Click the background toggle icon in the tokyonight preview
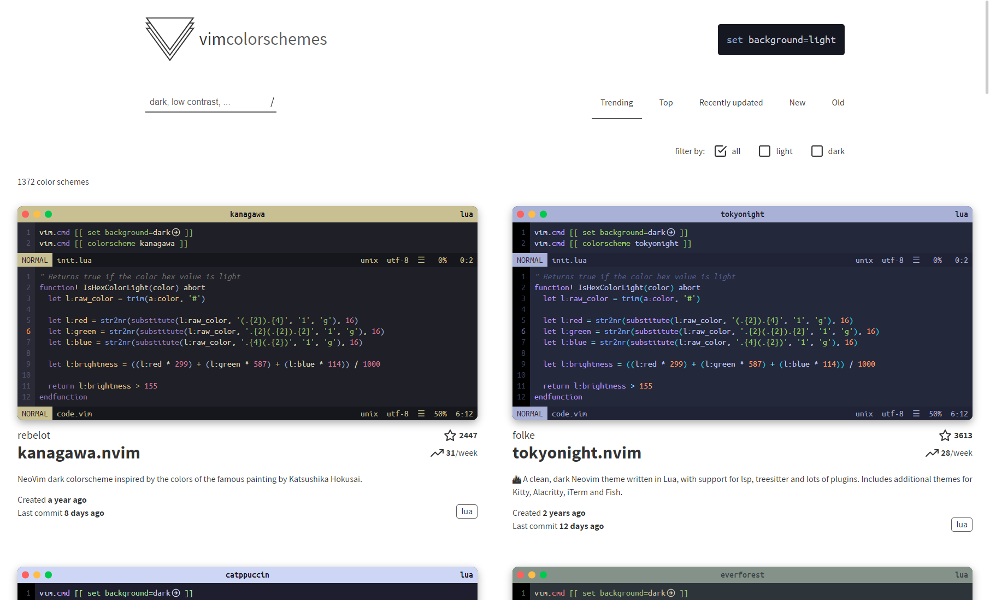The height and width of the screenshot is (600, 990). tap(671, 232)
